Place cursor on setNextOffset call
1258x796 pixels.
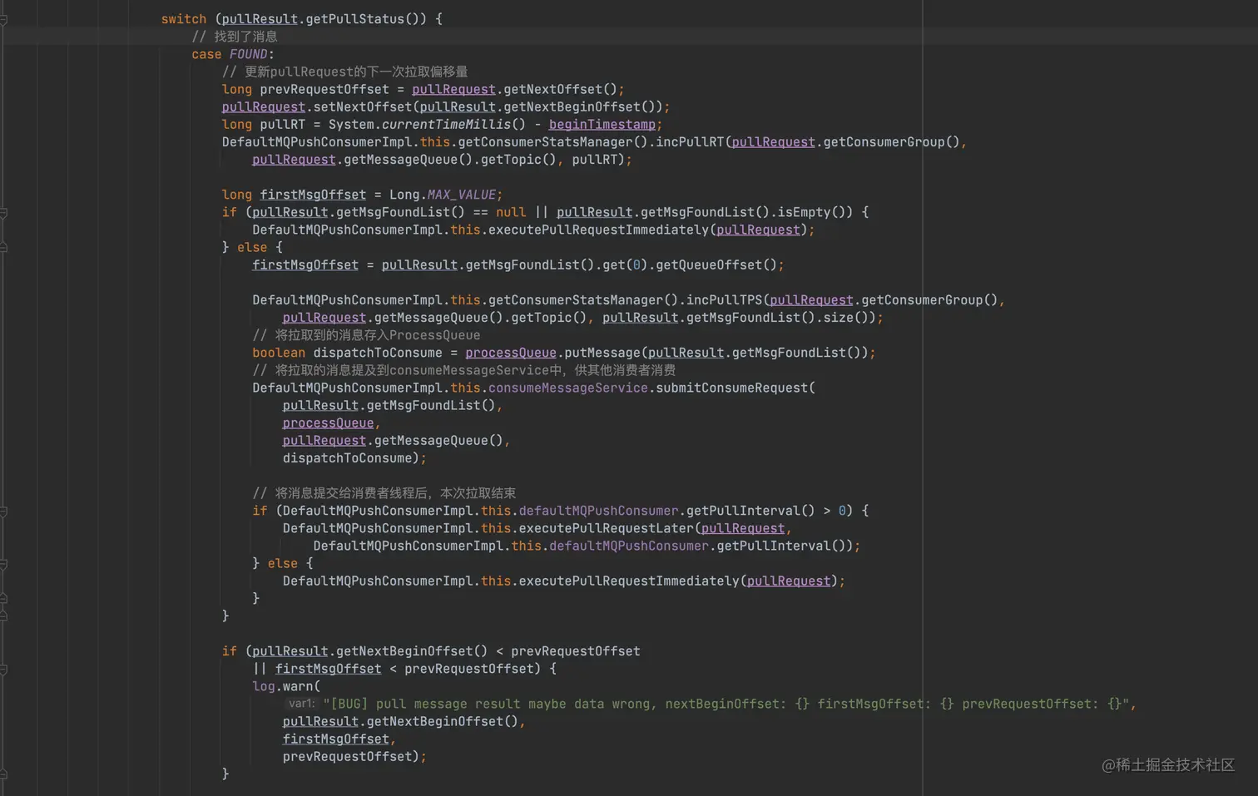(x=363, y=107)
